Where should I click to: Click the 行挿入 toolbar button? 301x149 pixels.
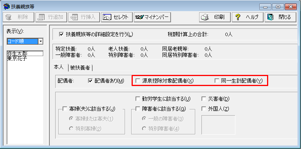click(x=84, y=17)
